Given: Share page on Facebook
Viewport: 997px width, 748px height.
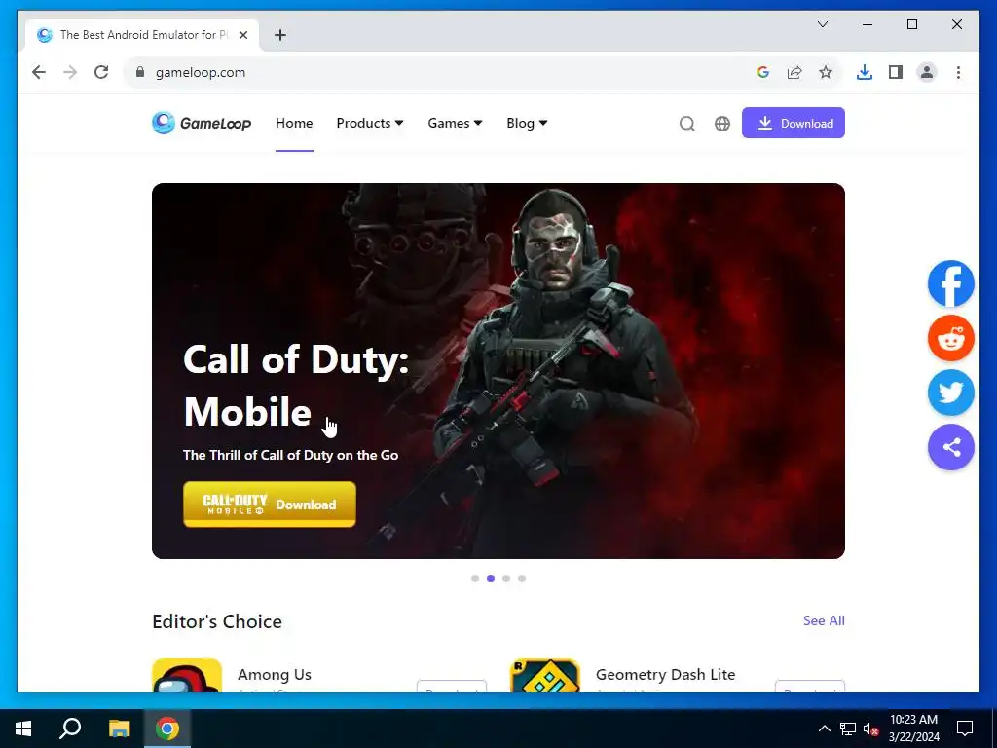Looking at the screenshot, I should click(x=950, y=283).
